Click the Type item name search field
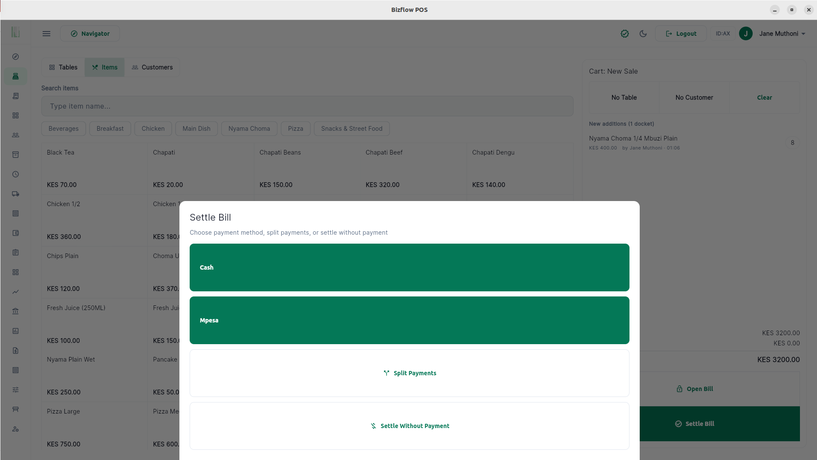The height and width of the screenshot is (460, 817). (x=307, y=106)
